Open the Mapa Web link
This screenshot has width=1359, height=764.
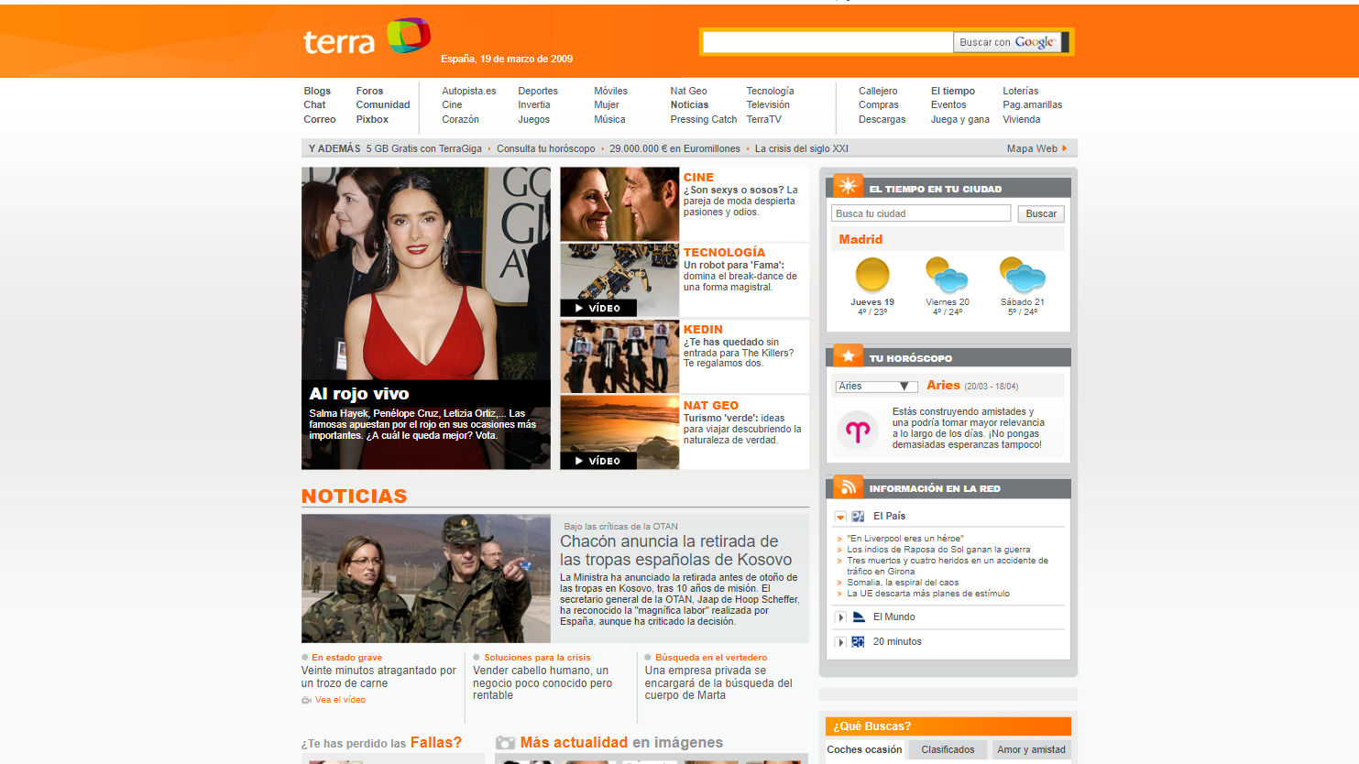1036,148
